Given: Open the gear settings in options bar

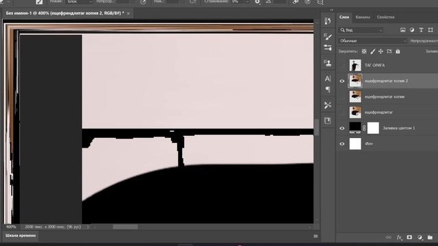Looking at the screenshot, I should point(257,2).
